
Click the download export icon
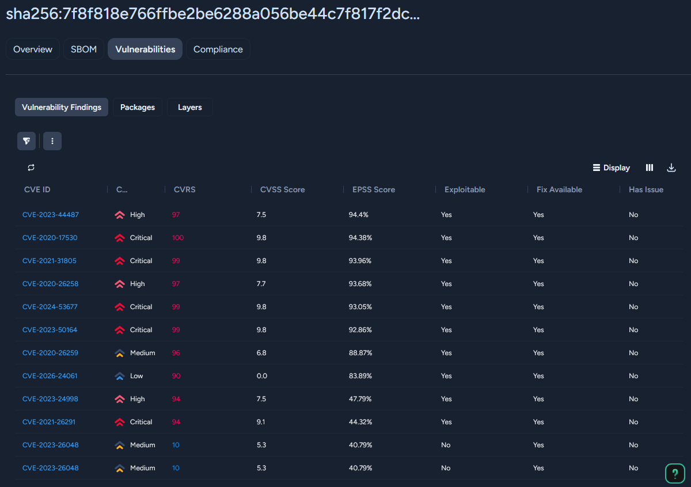(671, 168)
